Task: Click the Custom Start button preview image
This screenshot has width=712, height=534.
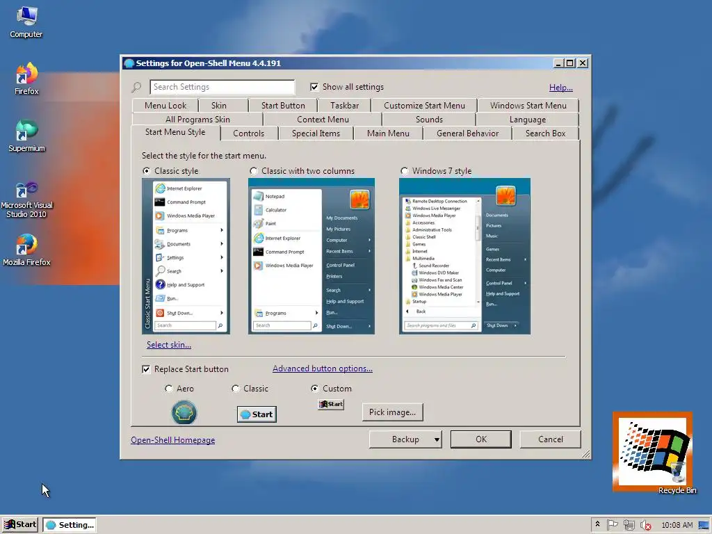Action: (x=330, y=404)
